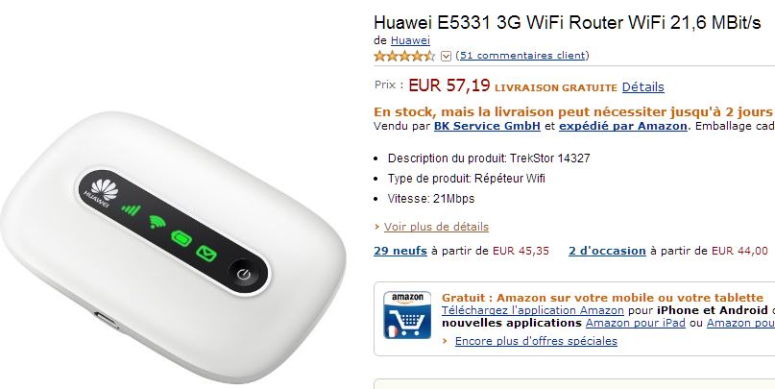
Task: Click the Détails link next to livraison gratuite
Action: point(642,87)
